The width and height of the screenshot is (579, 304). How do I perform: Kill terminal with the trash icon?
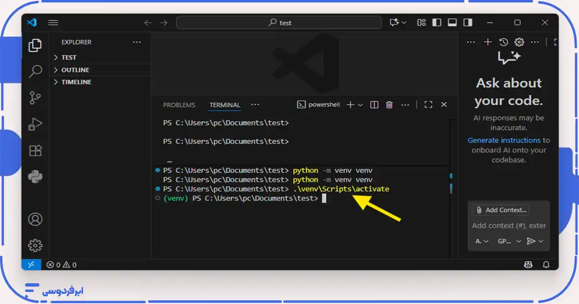coord(389,105)
